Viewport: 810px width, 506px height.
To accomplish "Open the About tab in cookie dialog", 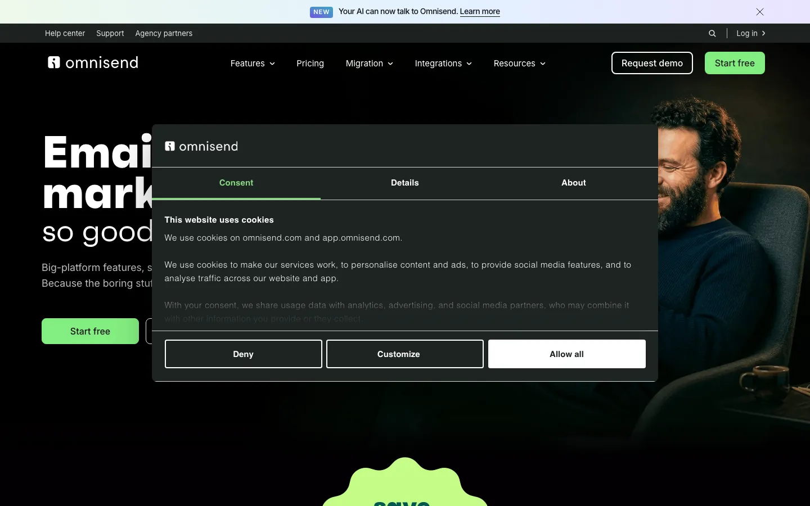I will (x=574, y=183).
